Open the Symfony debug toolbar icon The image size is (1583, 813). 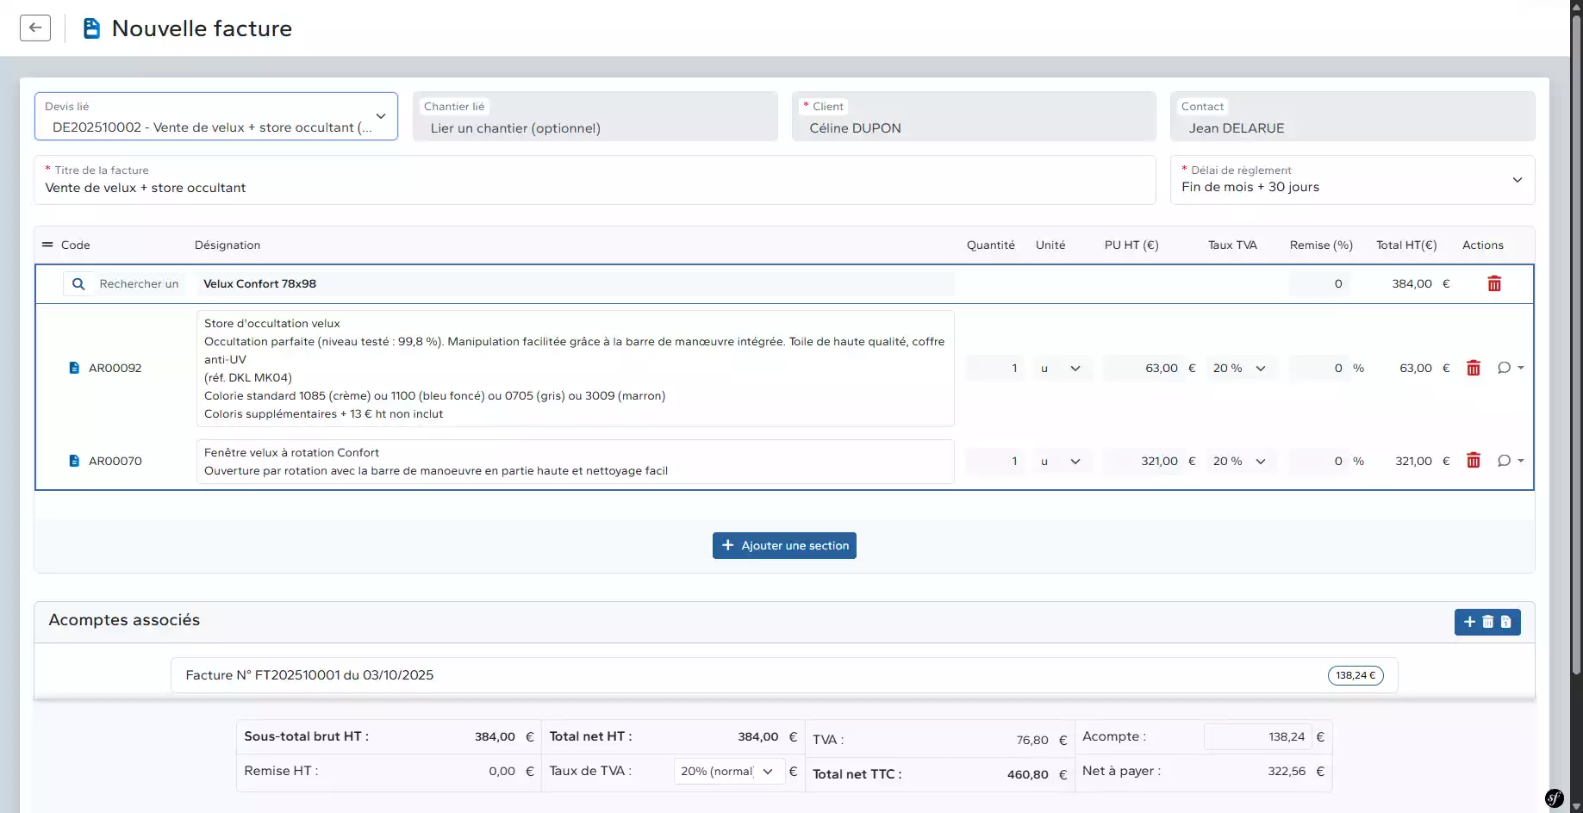(x=1555, y=798)
